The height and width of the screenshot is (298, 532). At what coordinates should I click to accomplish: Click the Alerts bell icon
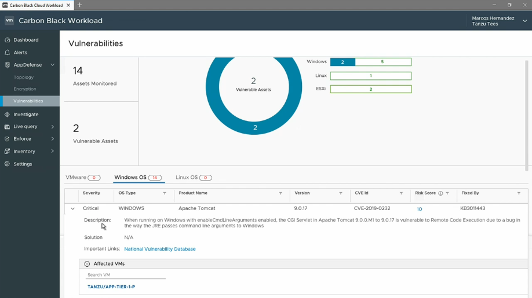(7, 53)
